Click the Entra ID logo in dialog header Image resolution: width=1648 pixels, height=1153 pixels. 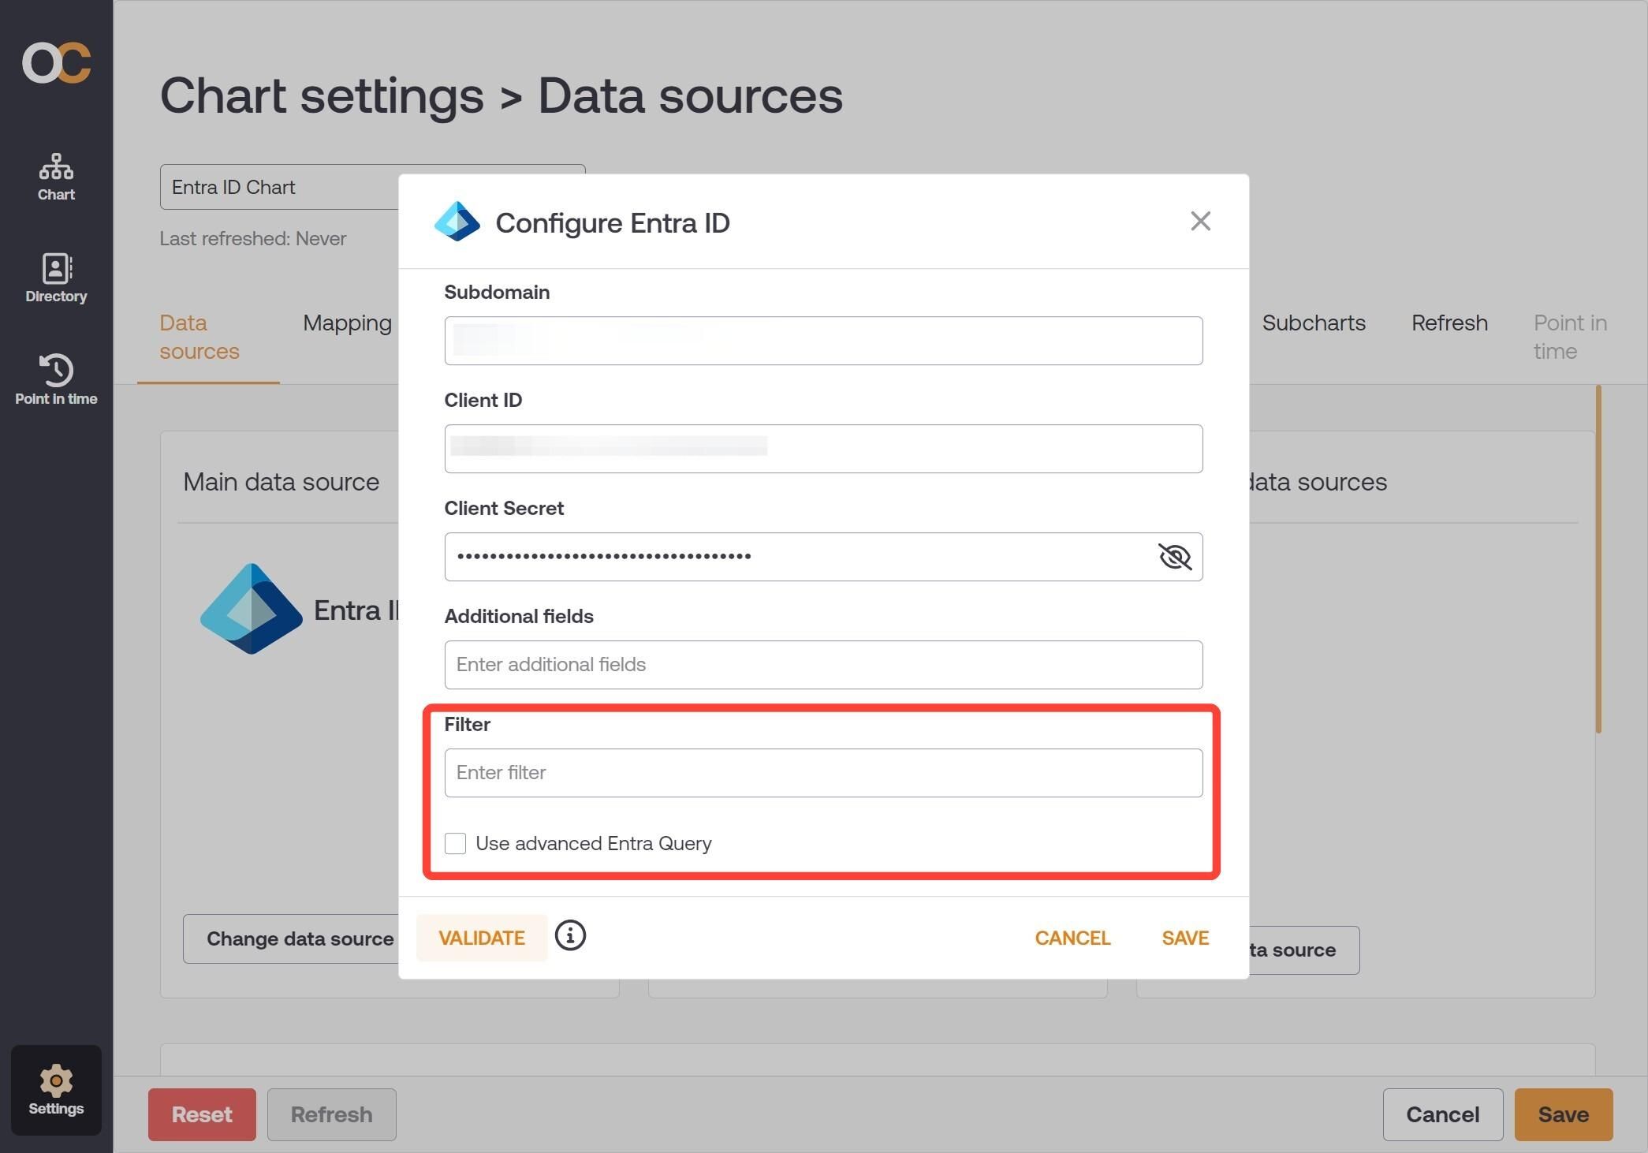click(457, 222)
